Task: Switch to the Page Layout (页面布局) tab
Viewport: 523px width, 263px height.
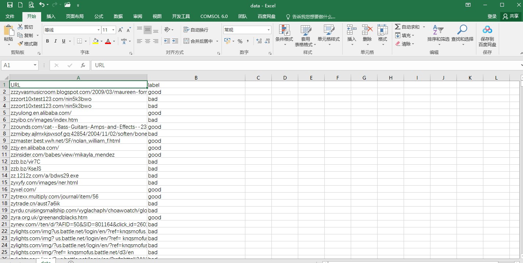Action: 75,17
